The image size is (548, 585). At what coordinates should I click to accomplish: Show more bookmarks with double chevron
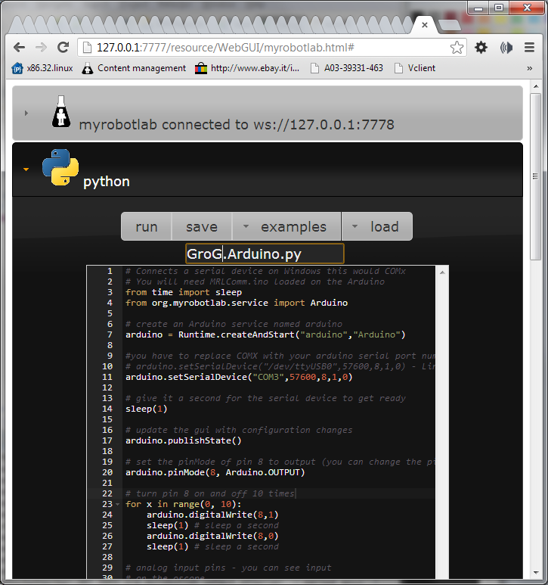point(529,68)
